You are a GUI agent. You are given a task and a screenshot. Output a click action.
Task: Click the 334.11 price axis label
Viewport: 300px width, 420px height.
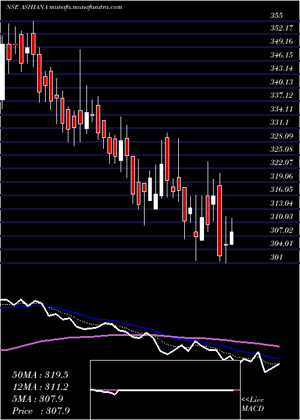pos(281,109)
